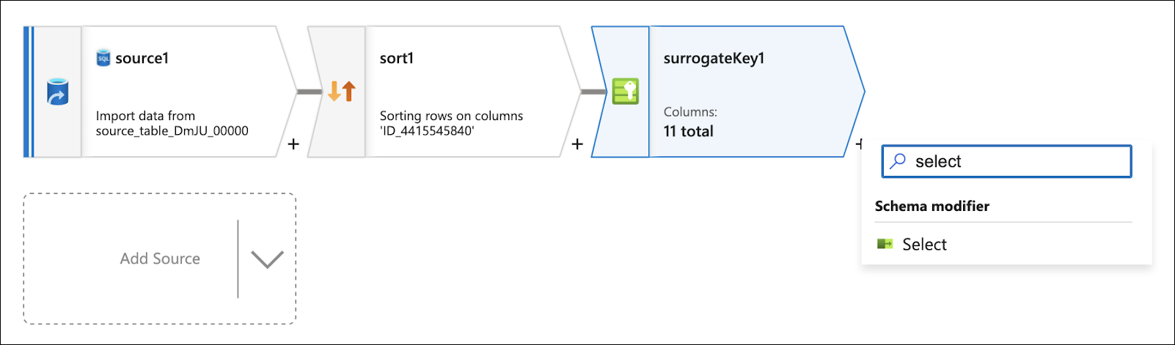Viewport: 1175px width, 345px height.
Task: Select the sort1 node title
Action: 397,59
